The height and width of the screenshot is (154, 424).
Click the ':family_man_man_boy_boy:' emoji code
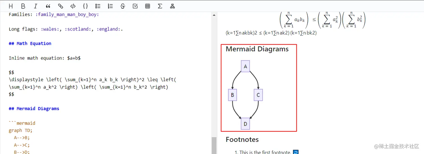point(67,15)
